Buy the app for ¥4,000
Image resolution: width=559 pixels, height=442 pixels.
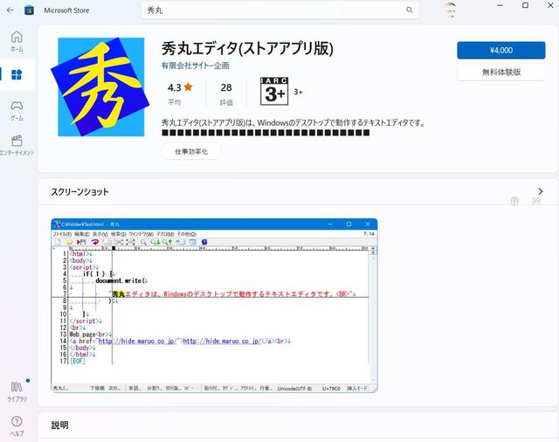[500, 50]
